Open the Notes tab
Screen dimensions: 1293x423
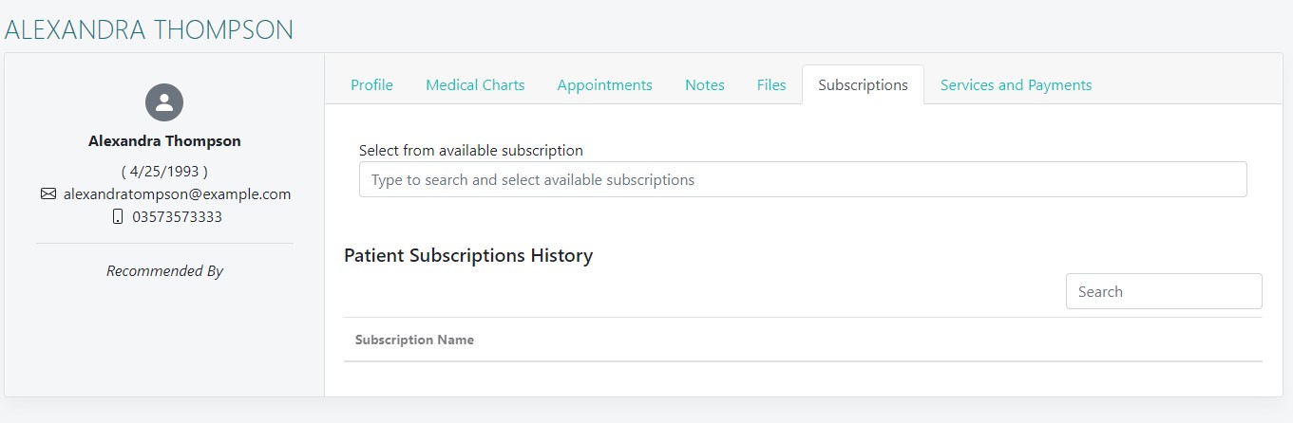point(704,85)
